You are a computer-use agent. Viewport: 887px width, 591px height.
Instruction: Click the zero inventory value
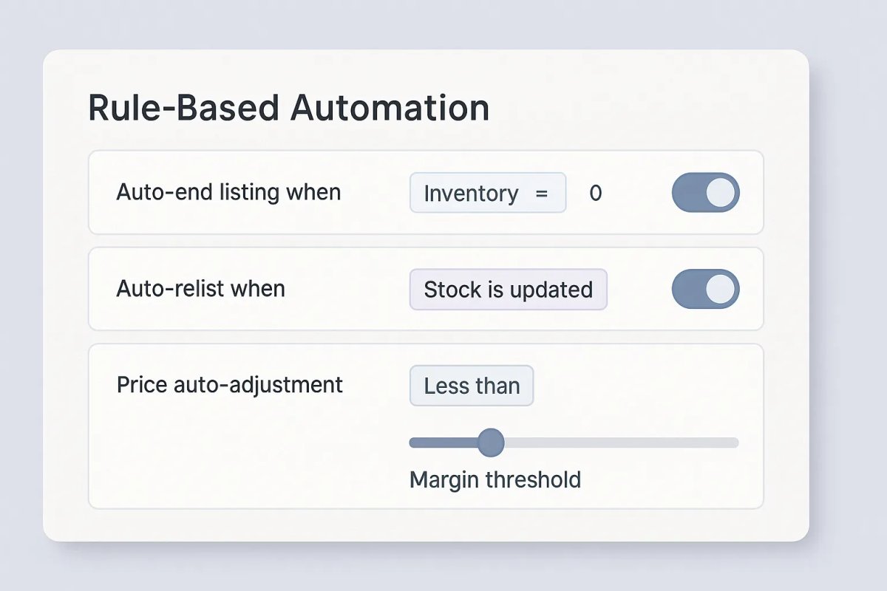(596, 193)
